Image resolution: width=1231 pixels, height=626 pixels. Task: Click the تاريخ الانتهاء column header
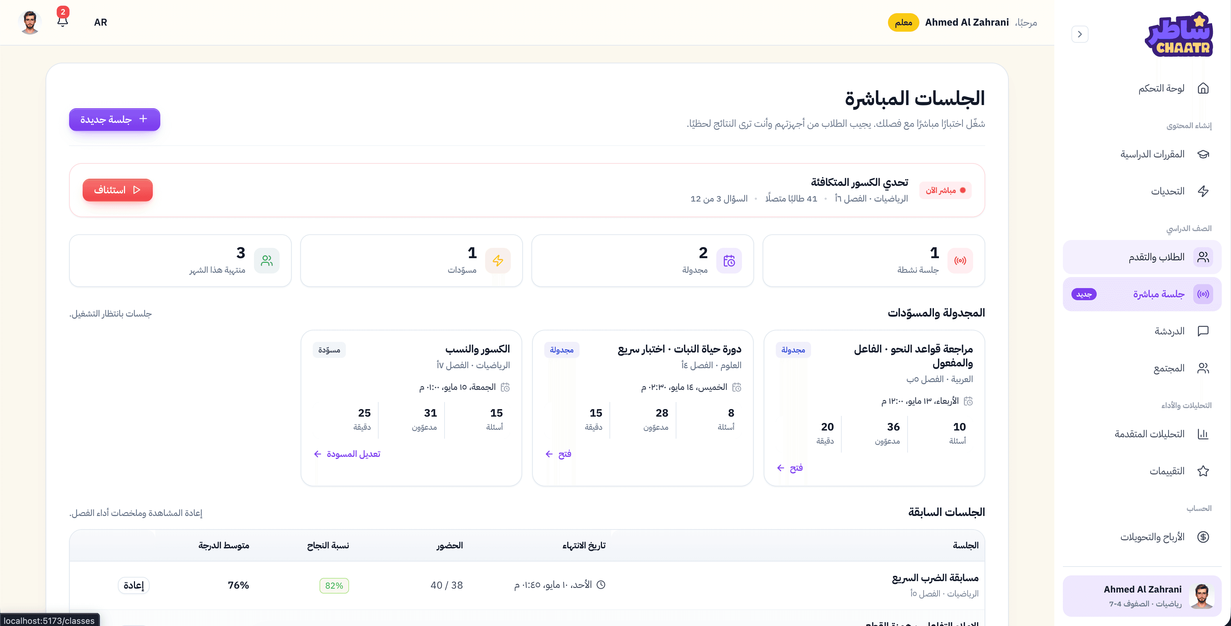pos(583,545)
